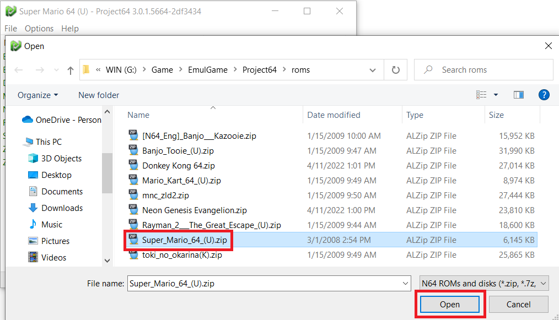Select EmulGame in the breadcrumb path

click(208, 70)
